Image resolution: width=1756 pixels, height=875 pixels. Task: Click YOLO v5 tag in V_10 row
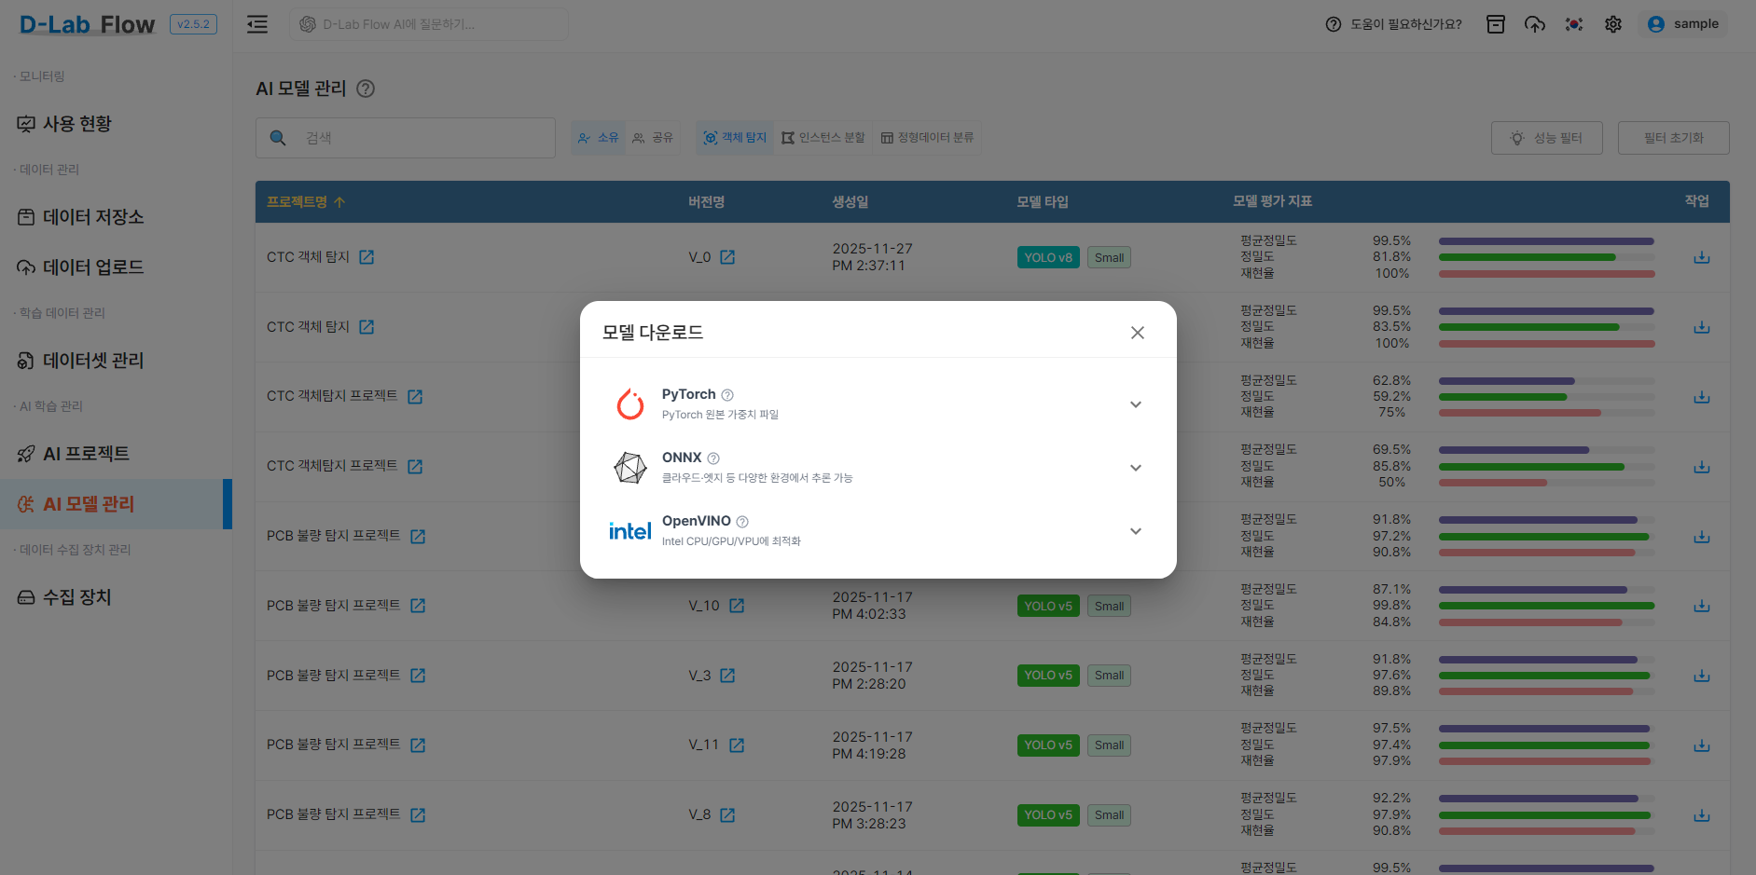[x=1048, y=607]
